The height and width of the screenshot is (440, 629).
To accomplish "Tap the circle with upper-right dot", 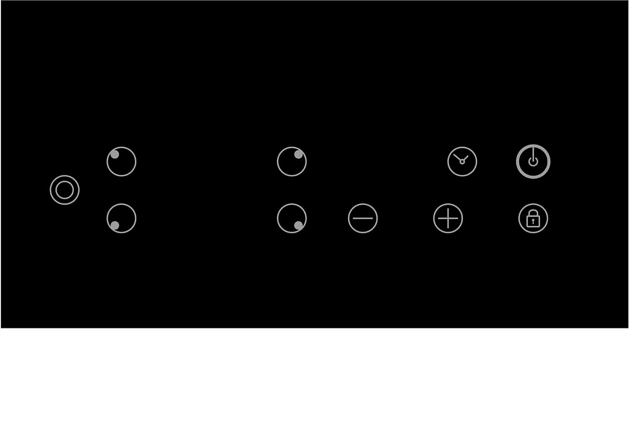I will point(292,161).
